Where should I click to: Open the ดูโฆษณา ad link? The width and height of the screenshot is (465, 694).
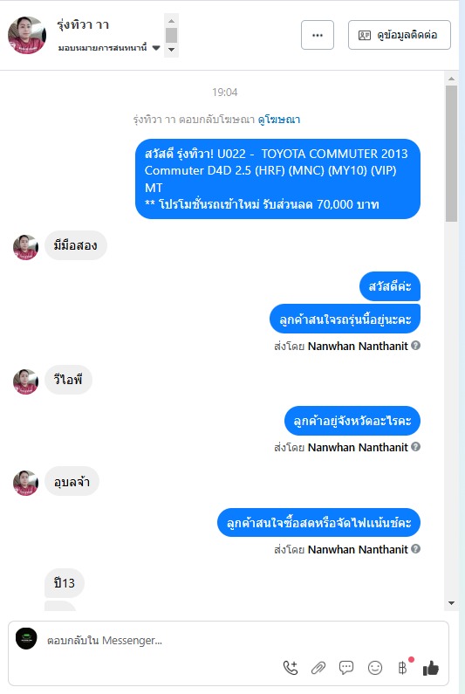click(278, 119)
